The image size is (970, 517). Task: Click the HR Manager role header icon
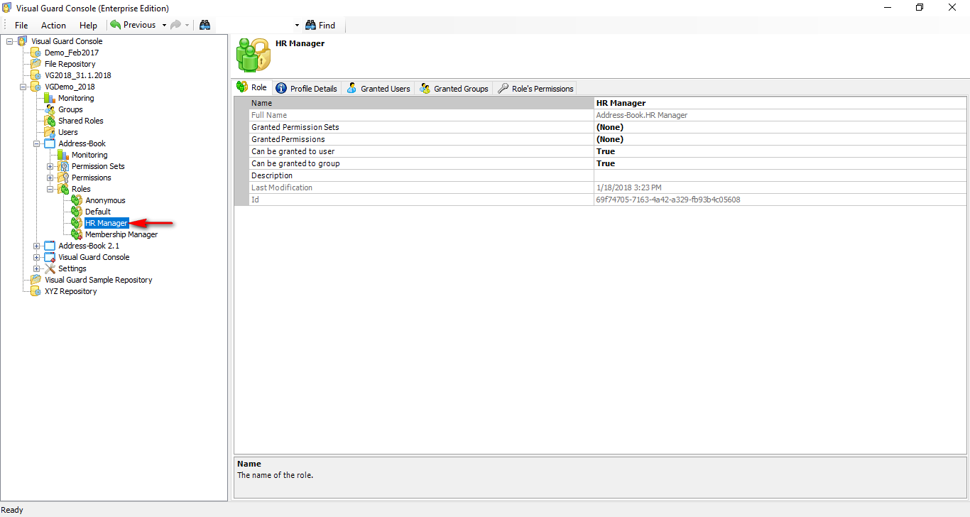coord(253,54)
